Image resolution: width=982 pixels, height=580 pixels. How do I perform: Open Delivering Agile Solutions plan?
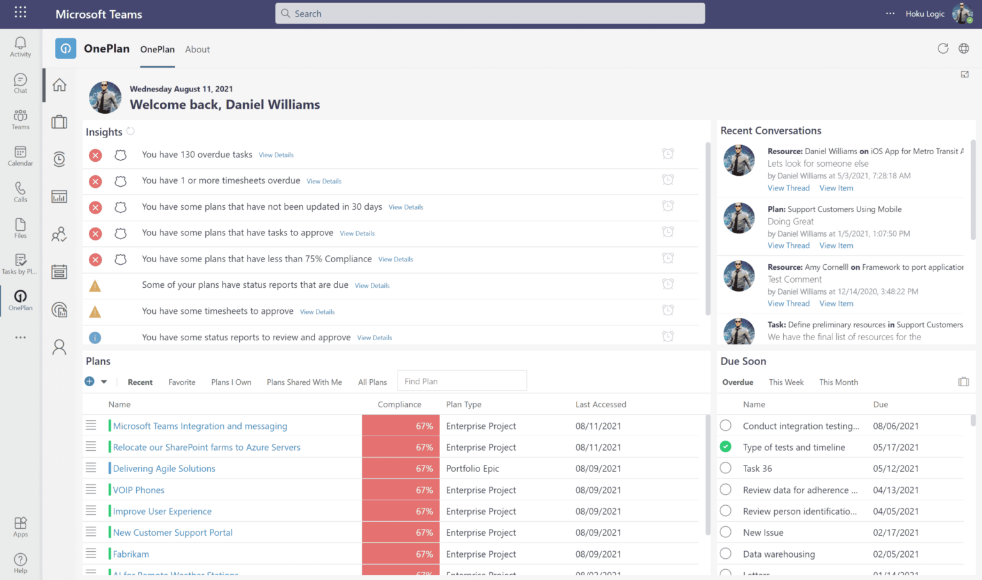point(164,469)
